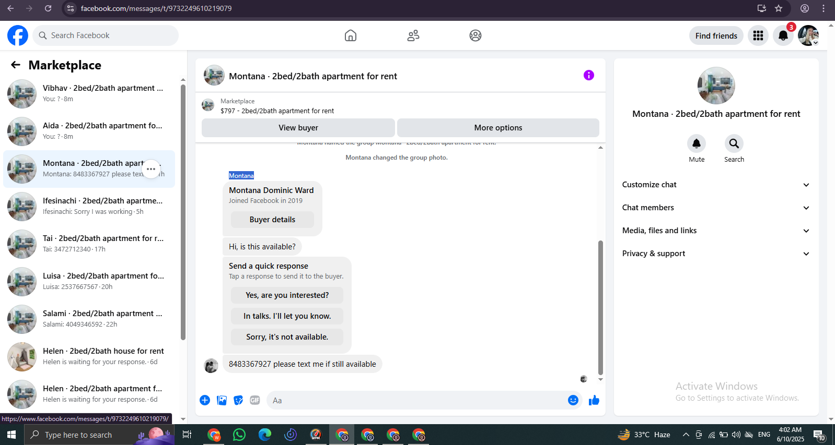Expand Media, files and links section
This screenshot has height=445, width=835.
coord(716,231)
